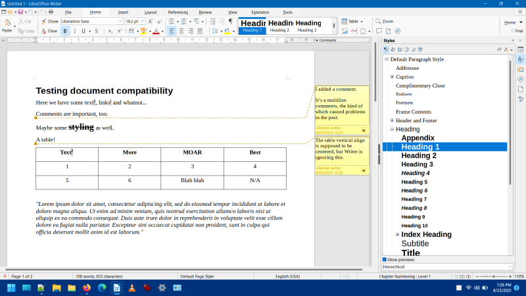This screenshot has width=526, height=296.
Task: Apply italic formatting from the toolbar
Action: point(74,31)
